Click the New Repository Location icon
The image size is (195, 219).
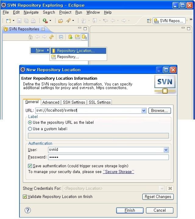(70, 37)
